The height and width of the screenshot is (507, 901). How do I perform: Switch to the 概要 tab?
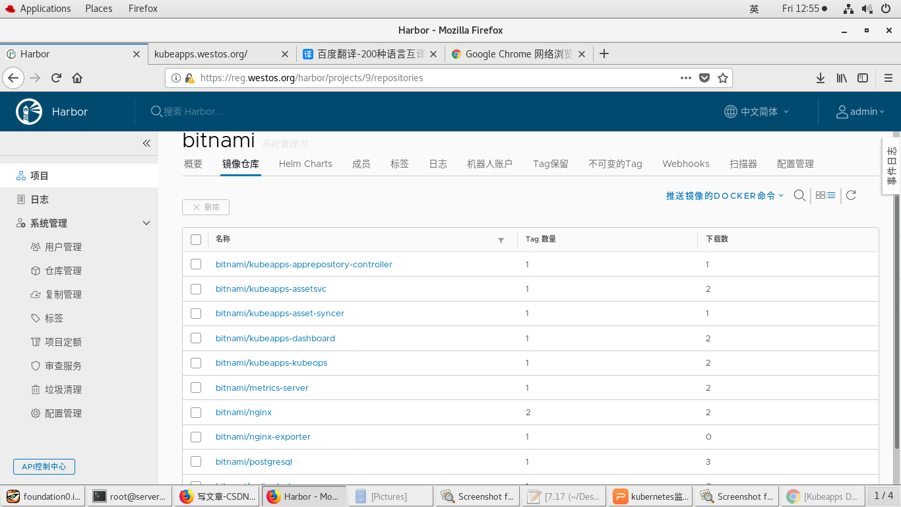click(193, 164)
